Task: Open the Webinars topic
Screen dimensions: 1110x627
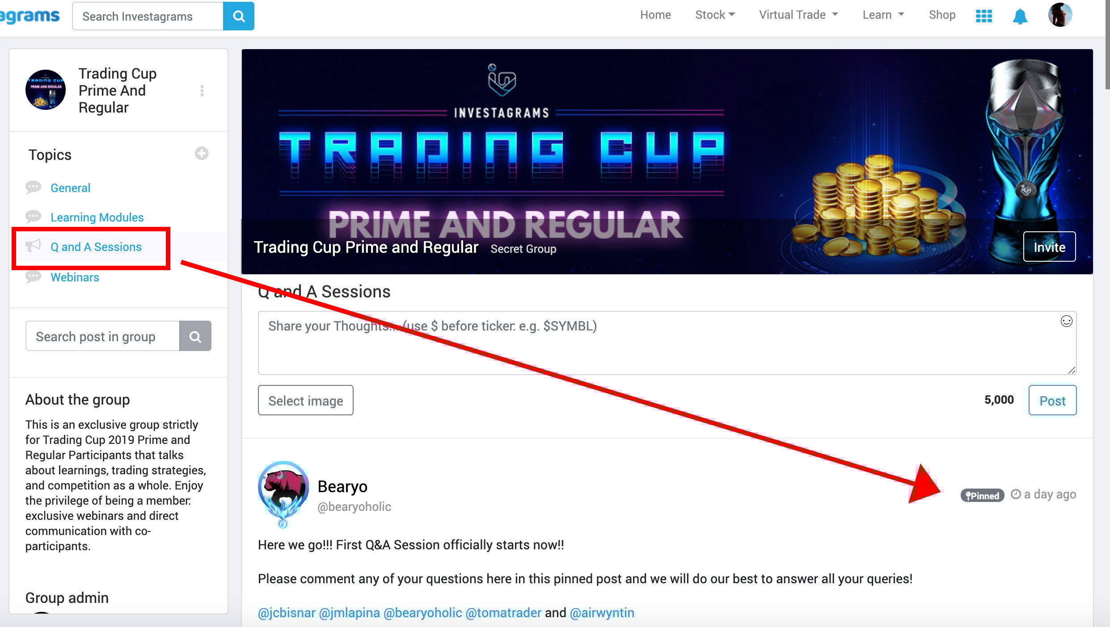Action: [x=75, y=277]
